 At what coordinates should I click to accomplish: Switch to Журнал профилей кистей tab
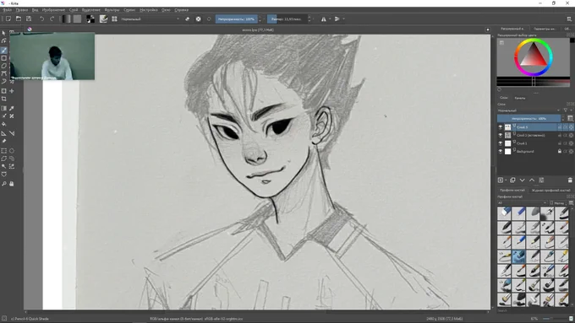[x=550, y=191]
